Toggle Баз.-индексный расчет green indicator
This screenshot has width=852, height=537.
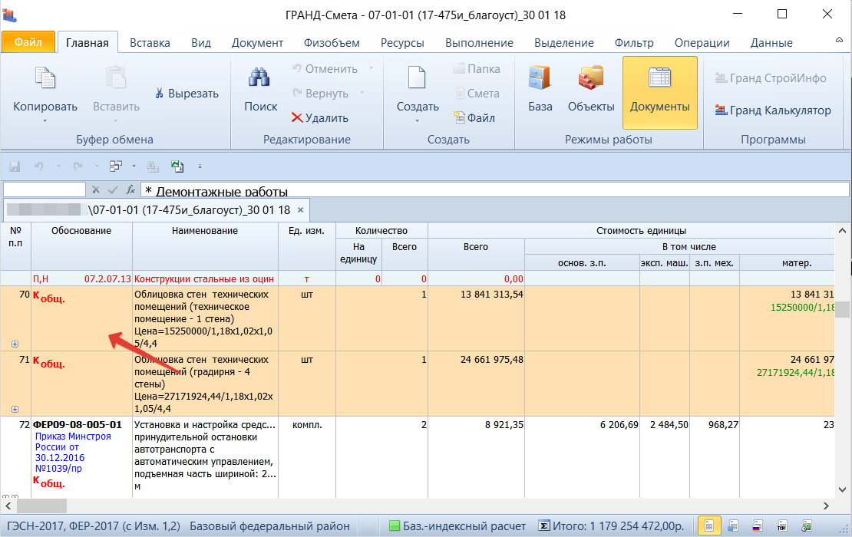[395, 526]
